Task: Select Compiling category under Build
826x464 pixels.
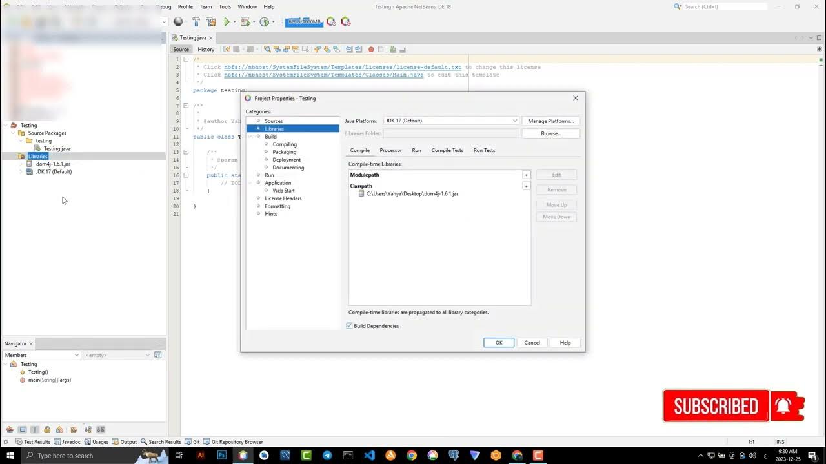Action: pyautogui.click(x=285, y=144)
